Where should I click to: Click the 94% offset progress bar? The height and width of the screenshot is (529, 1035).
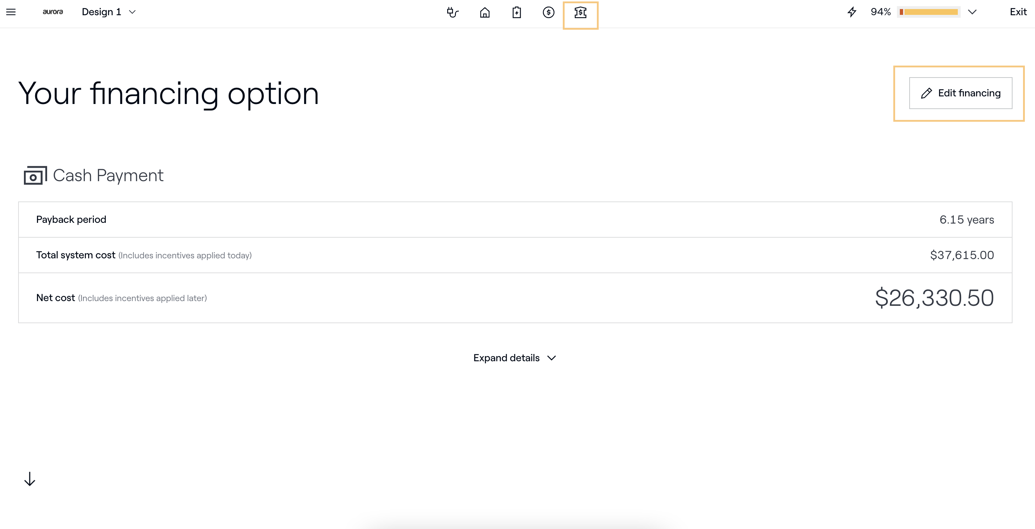928,12
